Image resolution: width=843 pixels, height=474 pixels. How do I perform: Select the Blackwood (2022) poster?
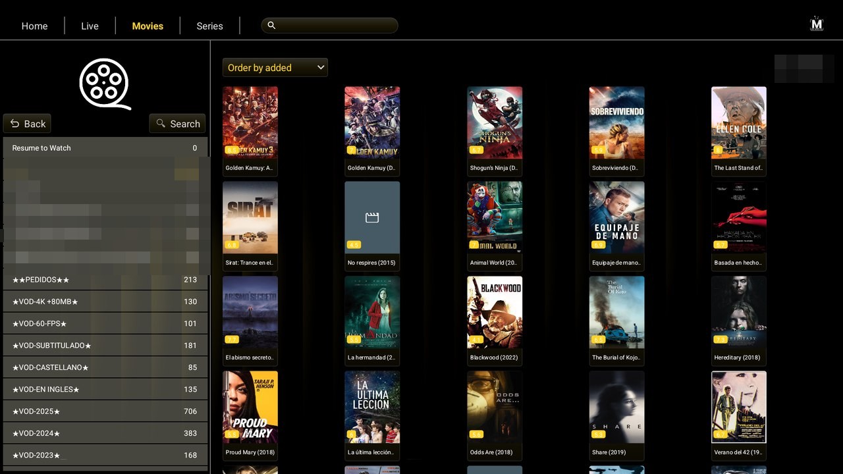click(x=495, y=312)
